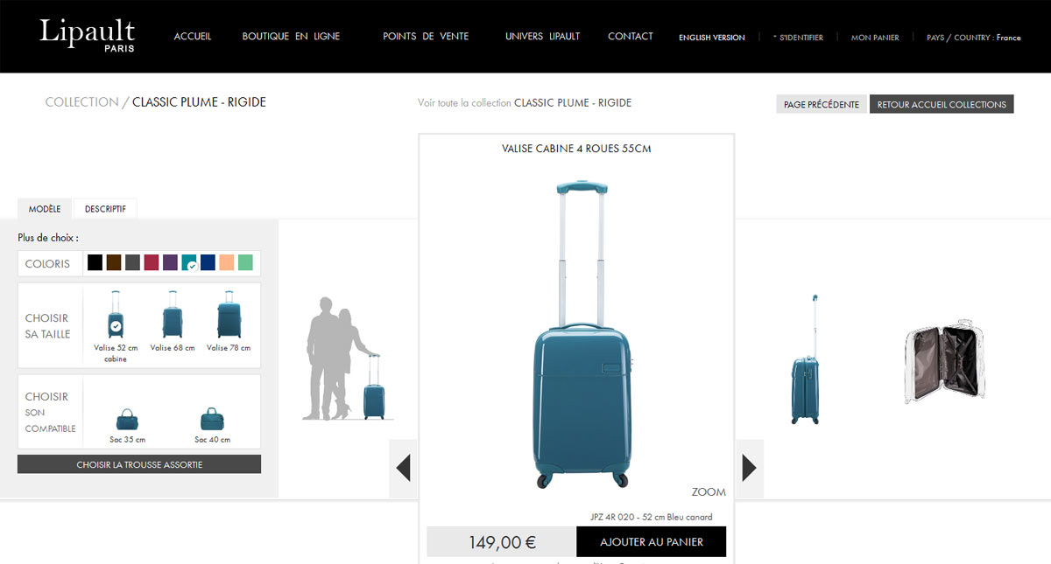Click the Lipault Paris logo
Image resolution: width=1051 pixels, height=564 pixels.
tap(87, 36)
